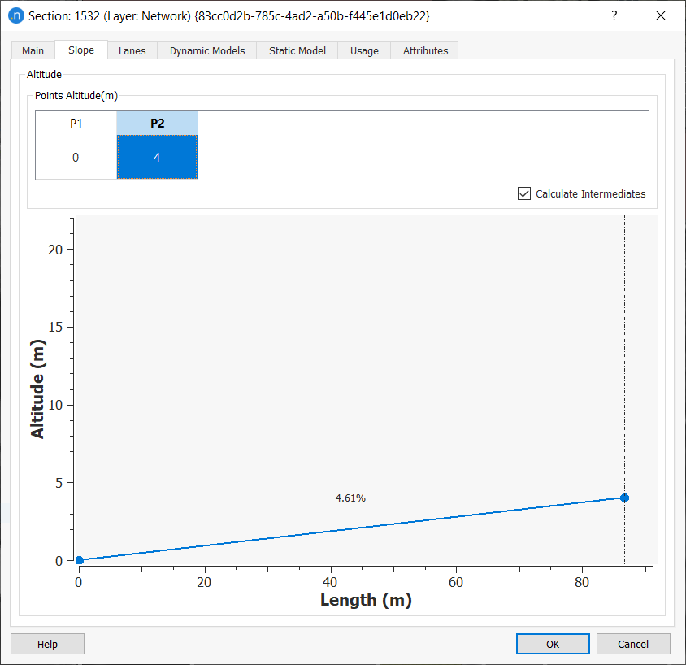Open the Usage tab
The image size is (686, 665).
click(x=364, y=50)
